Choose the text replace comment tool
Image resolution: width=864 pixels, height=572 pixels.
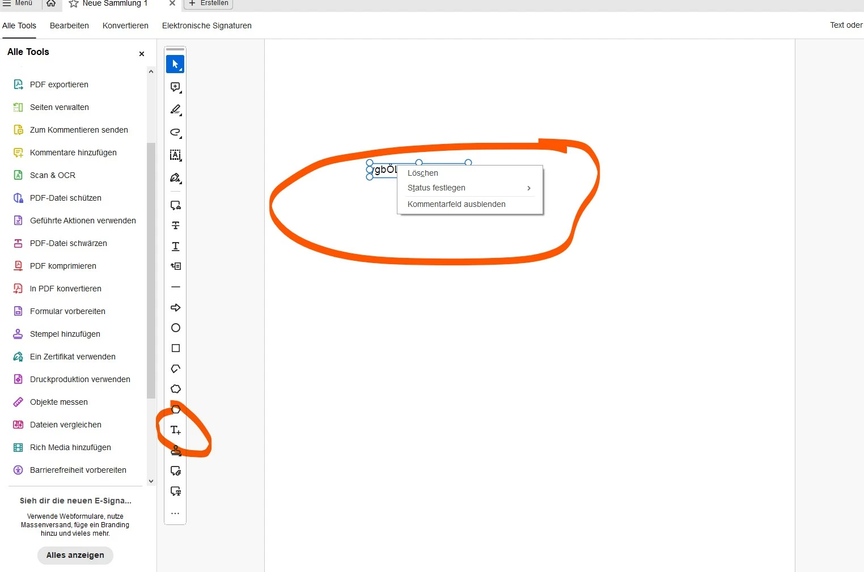(x=175, y=205)
